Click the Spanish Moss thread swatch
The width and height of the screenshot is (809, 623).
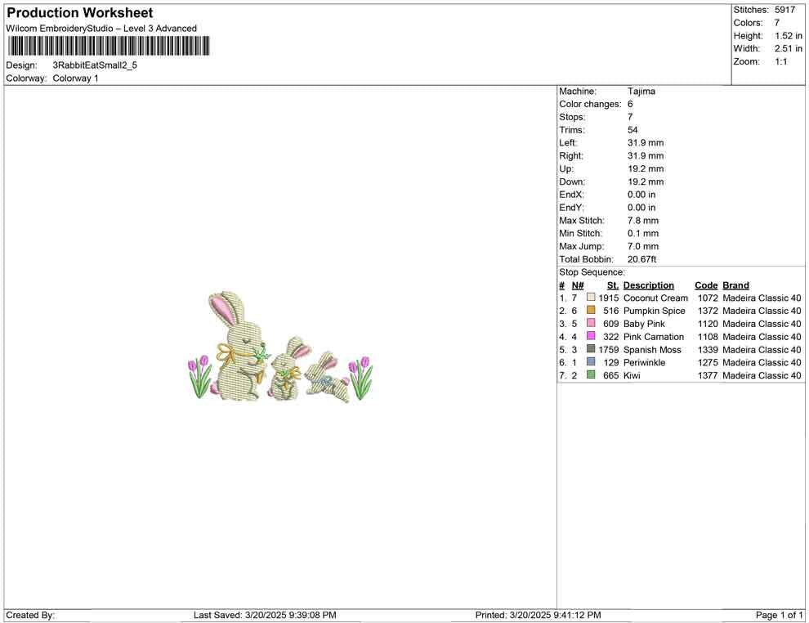point(589,350)
